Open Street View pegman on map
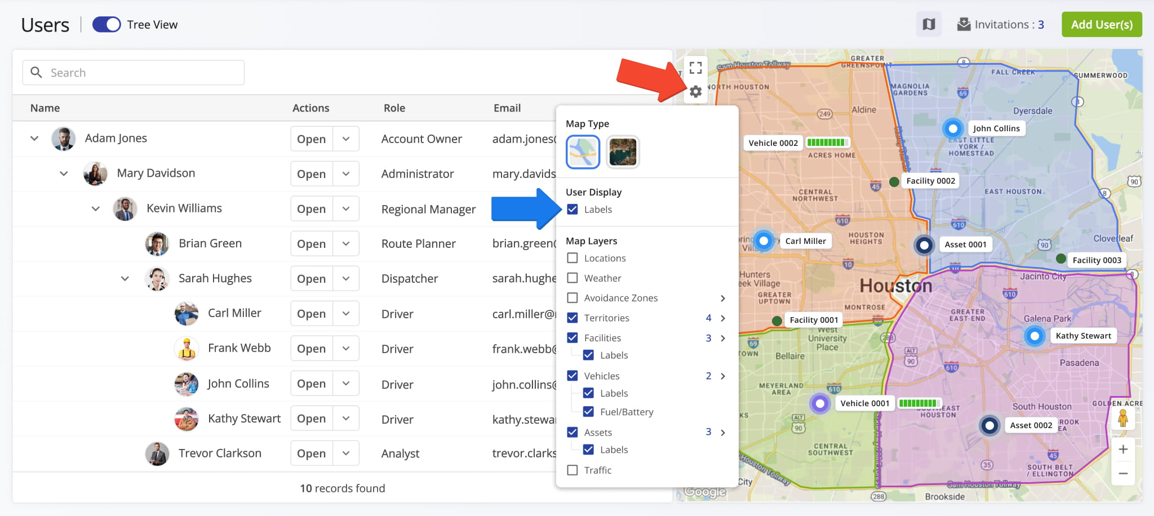This screenshot has width=1154, height=516. coord(1123,419)
